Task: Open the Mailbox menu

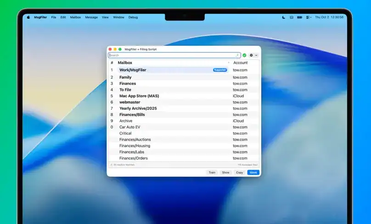Action: (75, 17)
